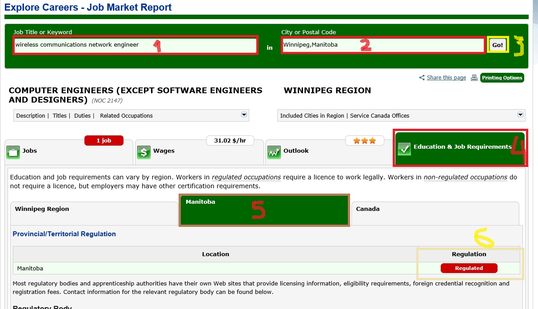Click the three-star outlook rating
Screen dimensions: 538x309
point(364,141)
